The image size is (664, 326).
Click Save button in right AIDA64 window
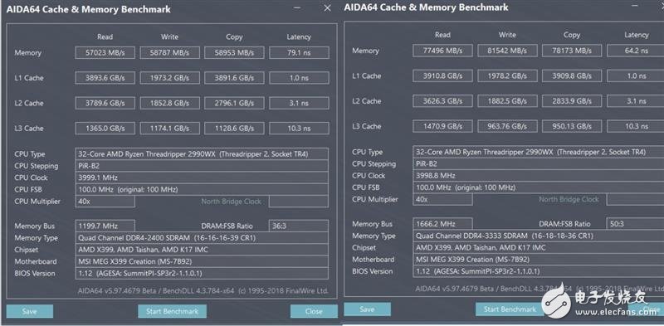point(367,309)
